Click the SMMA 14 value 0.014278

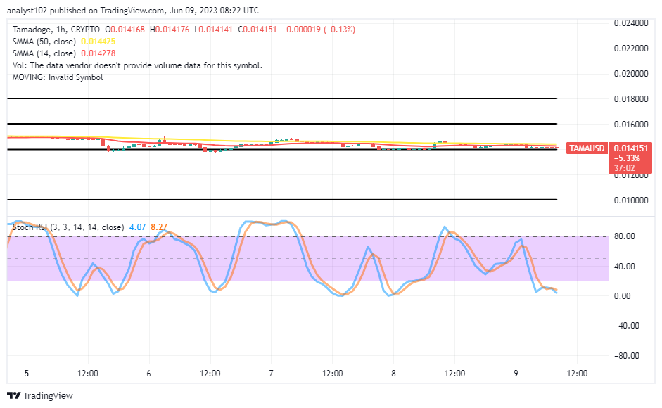pos(98,53)
